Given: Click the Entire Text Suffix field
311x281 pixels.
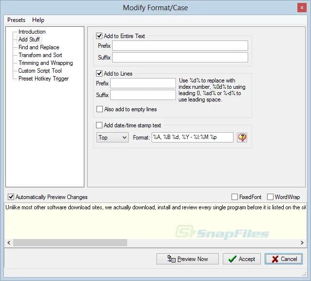Looking at the screenshot, I should click(x=180, y=58).
